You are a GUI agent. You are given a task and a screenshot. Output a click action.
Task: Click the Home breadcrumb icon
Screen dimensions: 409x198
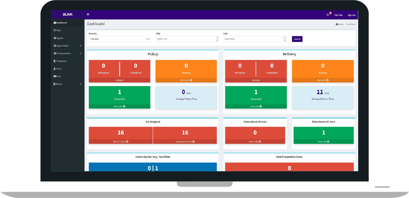[337, 24]
